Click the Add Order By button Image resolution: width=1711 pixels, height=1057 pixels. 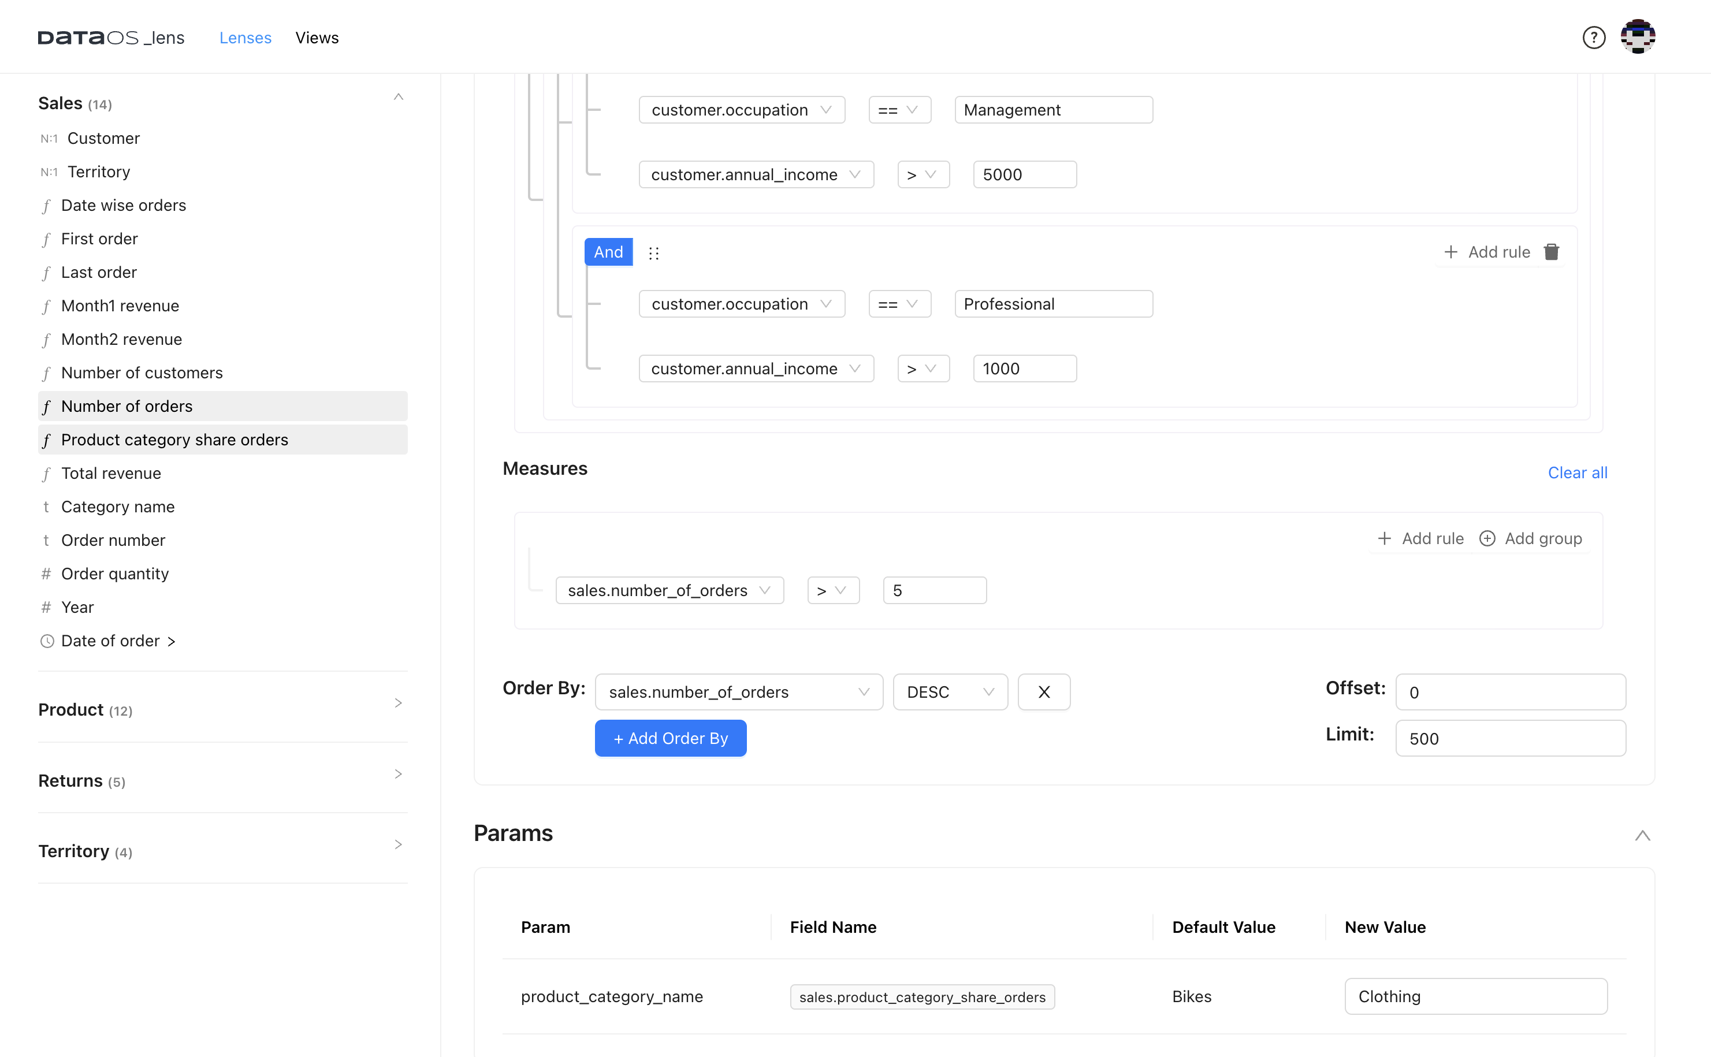click(670, 738)
